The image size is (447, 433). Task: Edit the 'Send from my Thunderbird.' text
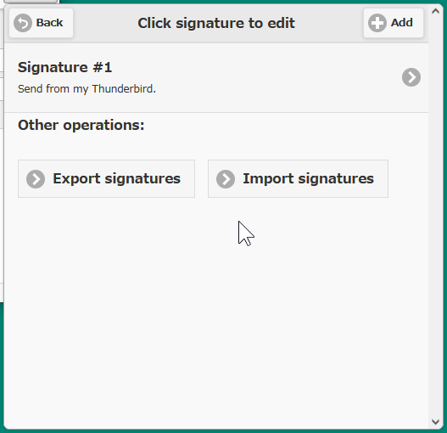pos(87,89)
